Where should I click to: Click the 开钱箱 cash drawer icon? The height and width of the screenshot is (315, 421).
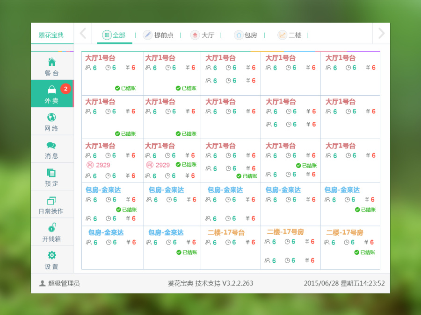tap(51, 232)
